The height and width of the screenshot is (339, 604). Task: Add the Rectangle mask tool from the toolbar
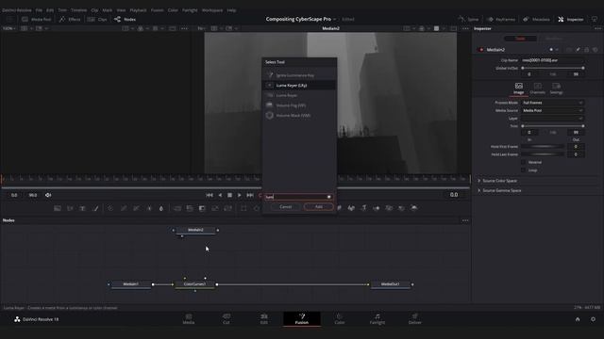(243, 208)
